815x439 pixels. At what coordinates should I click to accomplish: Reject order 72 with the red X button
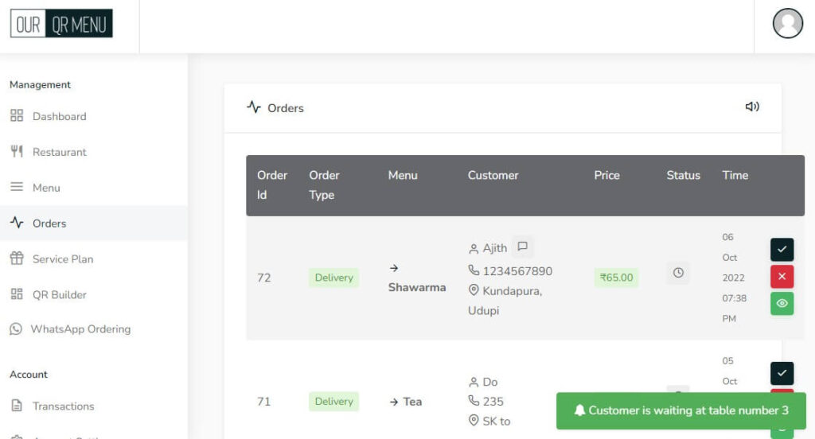(x=782, y=277)
